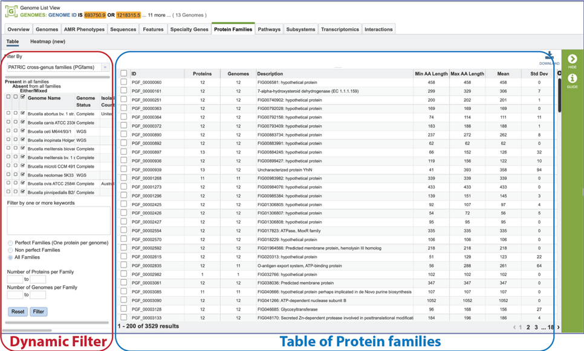Screen dimensions: 584x351
Task: Go to next page of results arrow
Action: coord(558,327)
